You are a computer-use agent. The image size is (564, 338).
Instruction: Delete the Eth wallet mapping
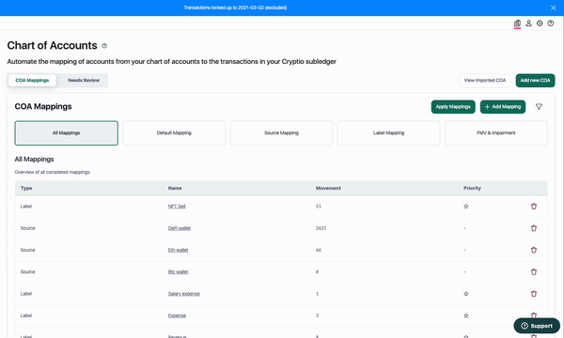[x=533, y=250]
